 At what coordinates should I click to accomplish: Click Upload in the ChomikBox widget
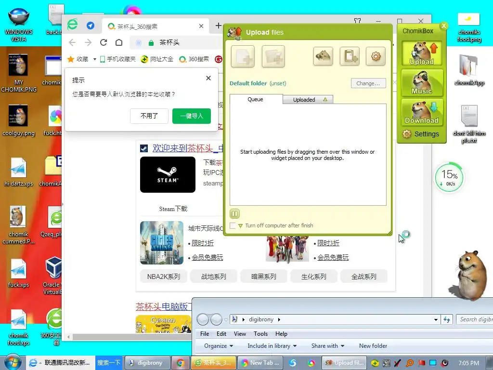(422, 53)
